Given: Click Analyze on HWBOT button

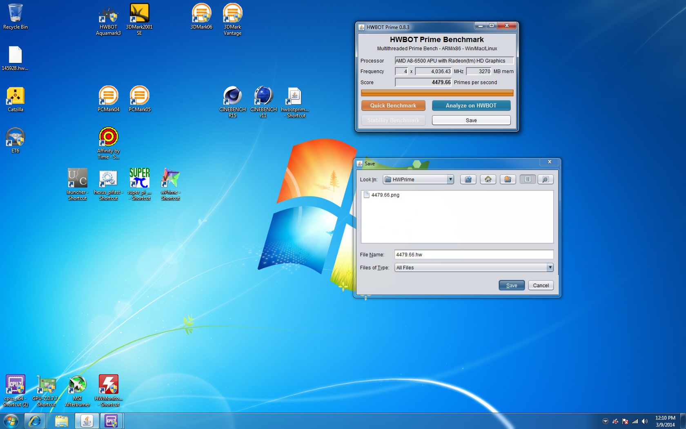Looking at the screenshot, I should click(471, 105).
